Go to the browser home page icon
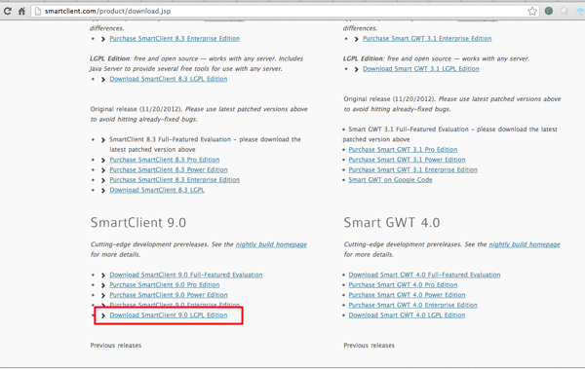The height and width of the screenshot is (369, 585). tap(21, 11)
